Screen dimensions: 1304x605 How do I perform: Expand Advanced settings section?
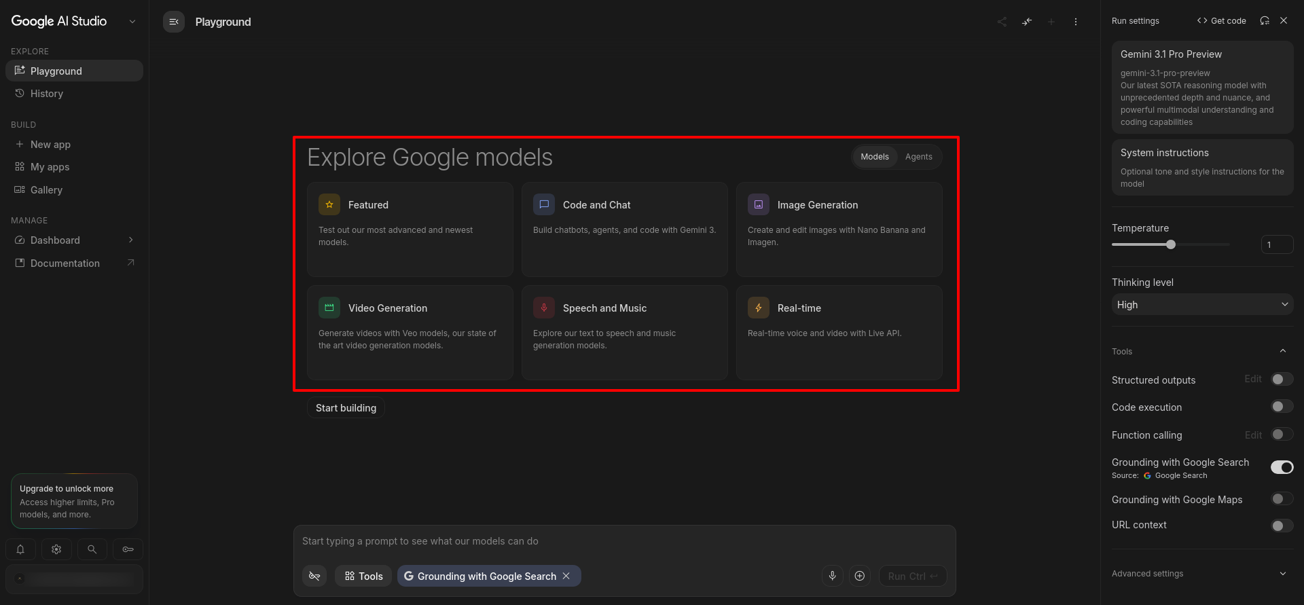pyautogui.click(x=1202, y=574)
